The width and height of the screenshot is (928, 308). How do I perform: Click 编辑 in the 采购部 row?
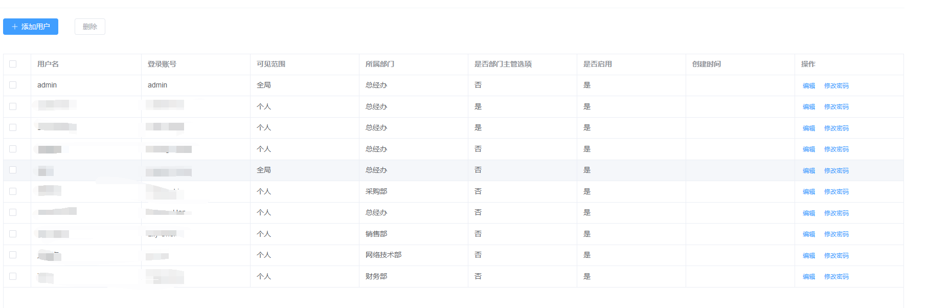(x=809, y=192)
